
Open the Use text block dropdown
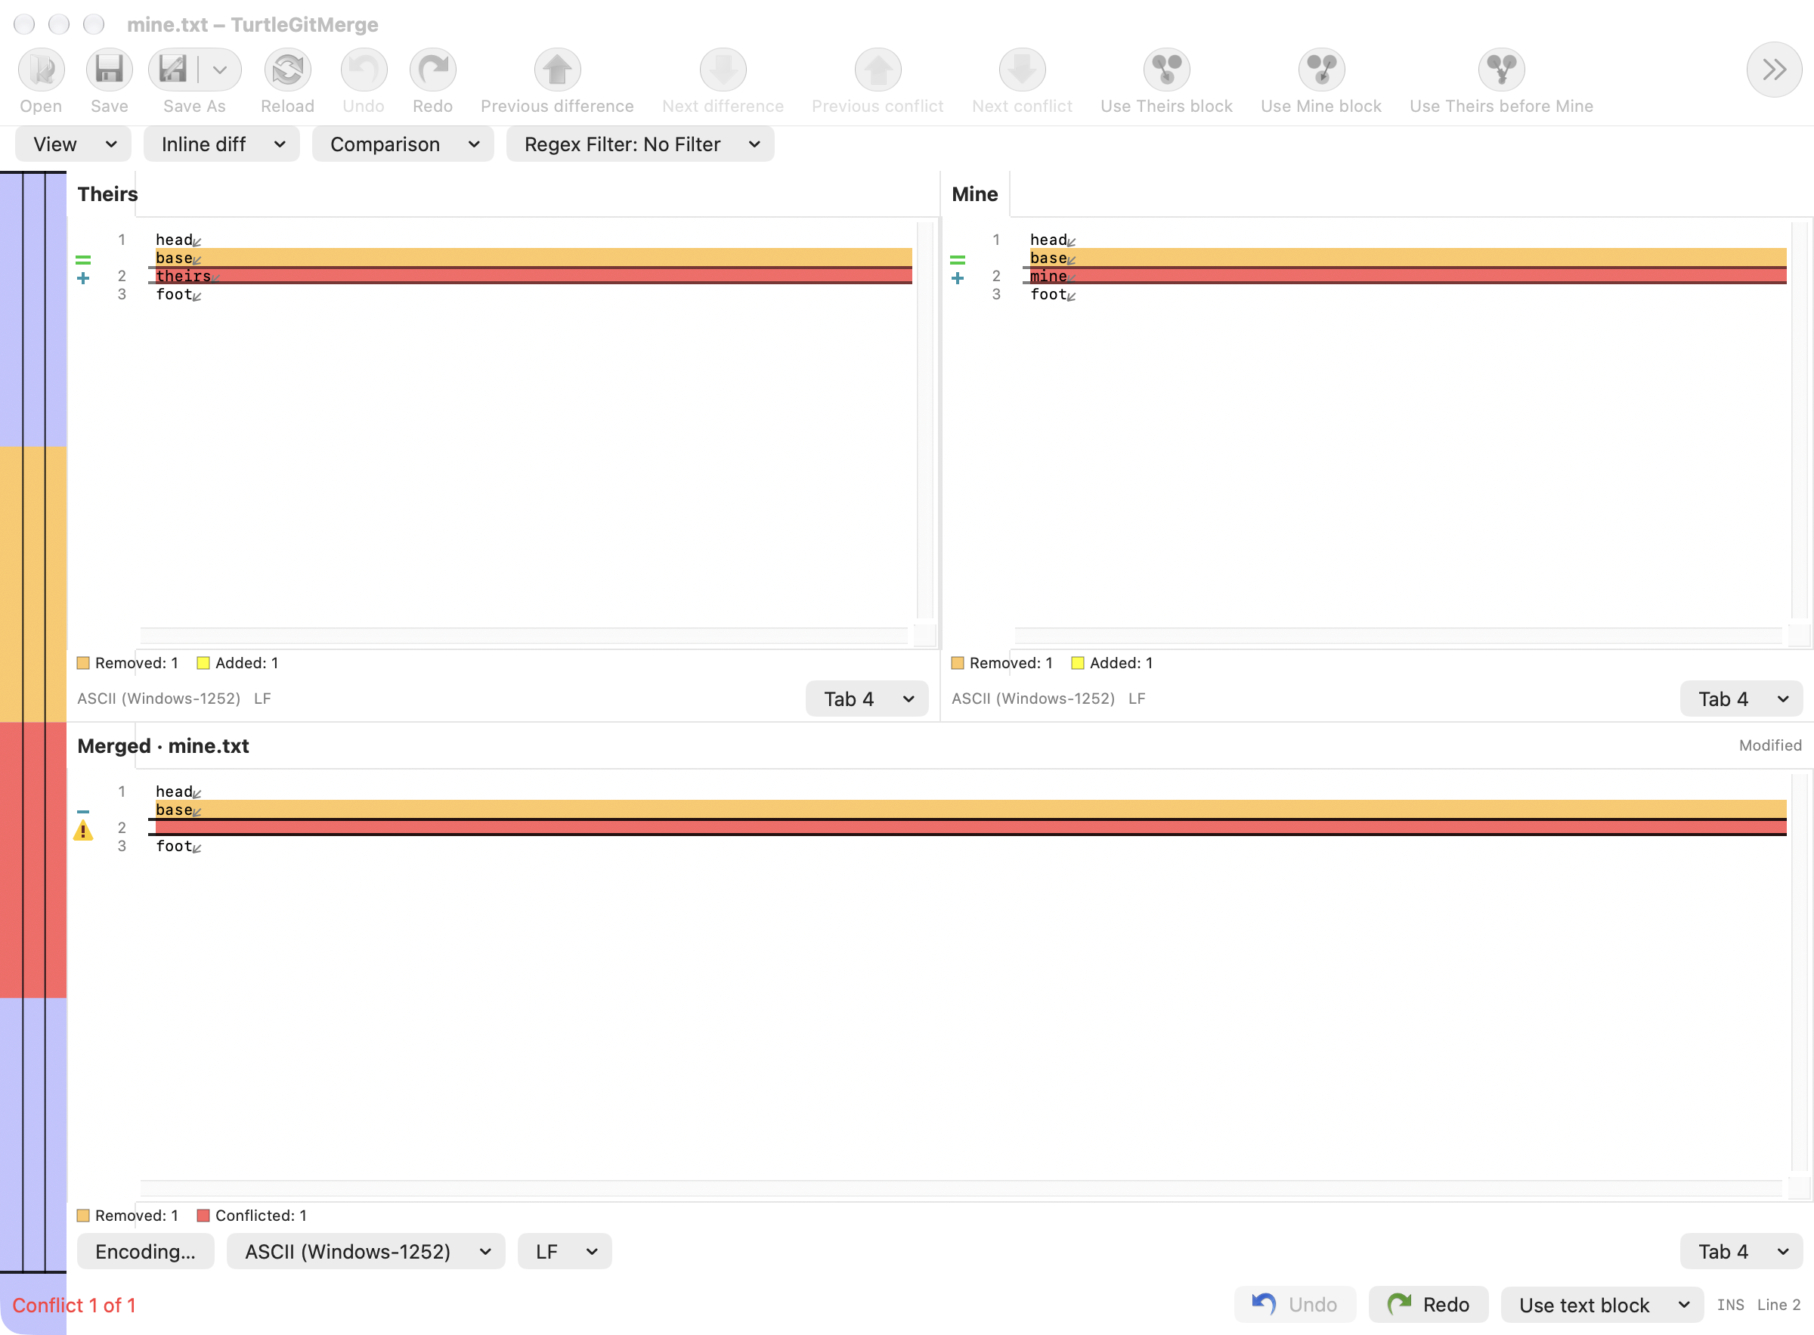(x=1602, y=1305)
